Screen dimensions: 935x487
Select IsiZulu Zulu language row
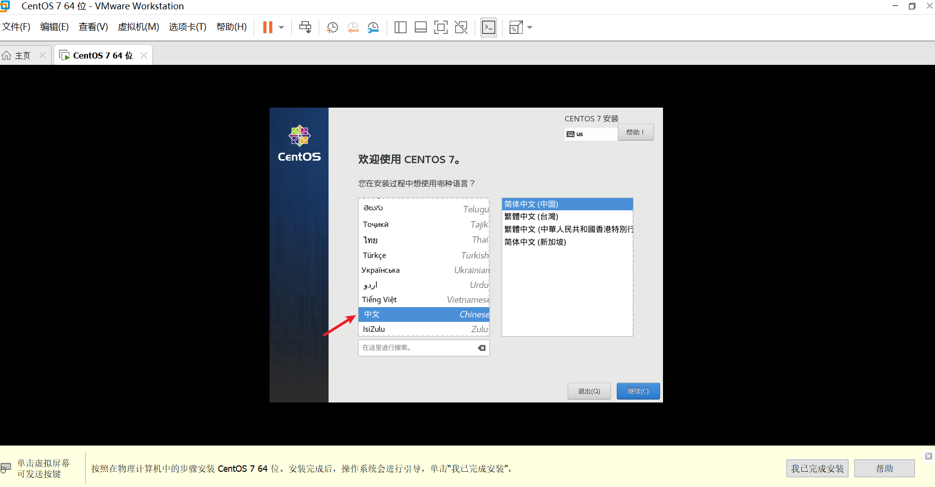[x=424, y=329]
